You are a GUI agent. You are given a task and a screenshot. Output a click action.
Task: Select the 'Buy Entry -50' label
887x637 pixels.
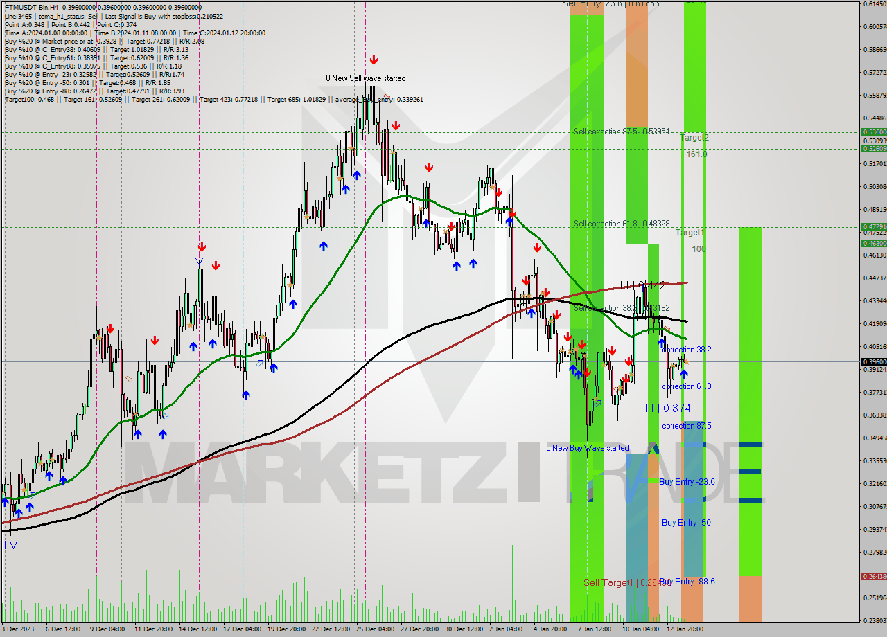686,523
